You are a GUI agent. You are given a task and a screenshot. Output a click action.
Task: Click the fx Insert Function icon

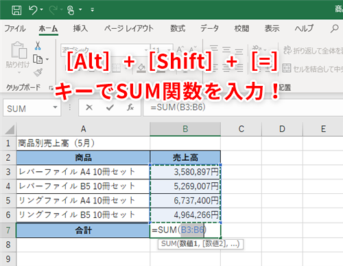(130, 107)
